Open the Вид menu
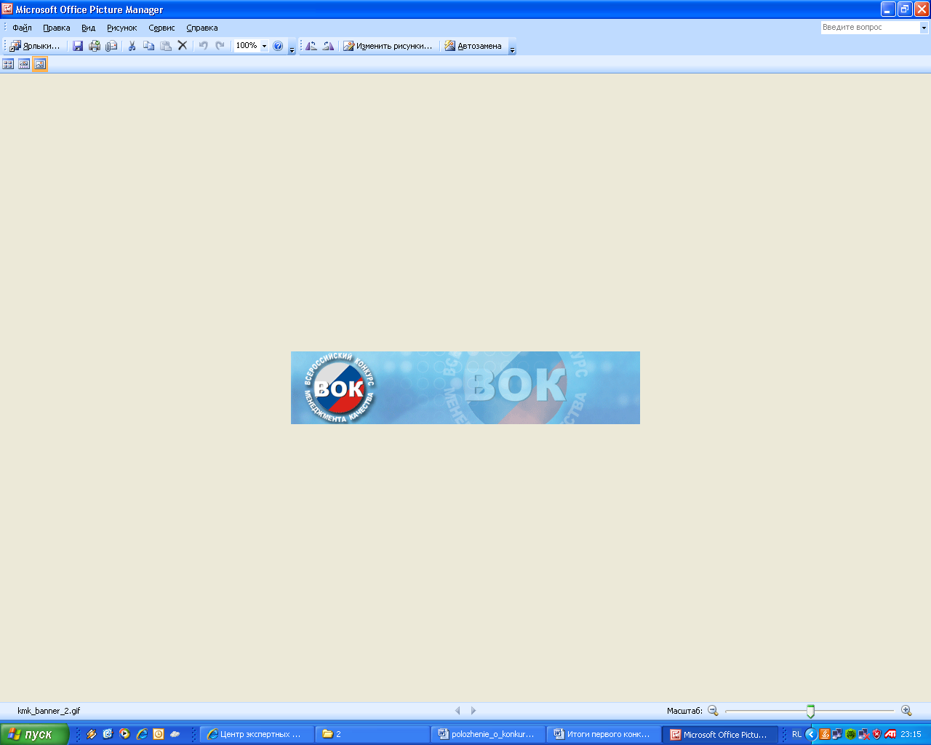931x745 pixels. [88, 28]
